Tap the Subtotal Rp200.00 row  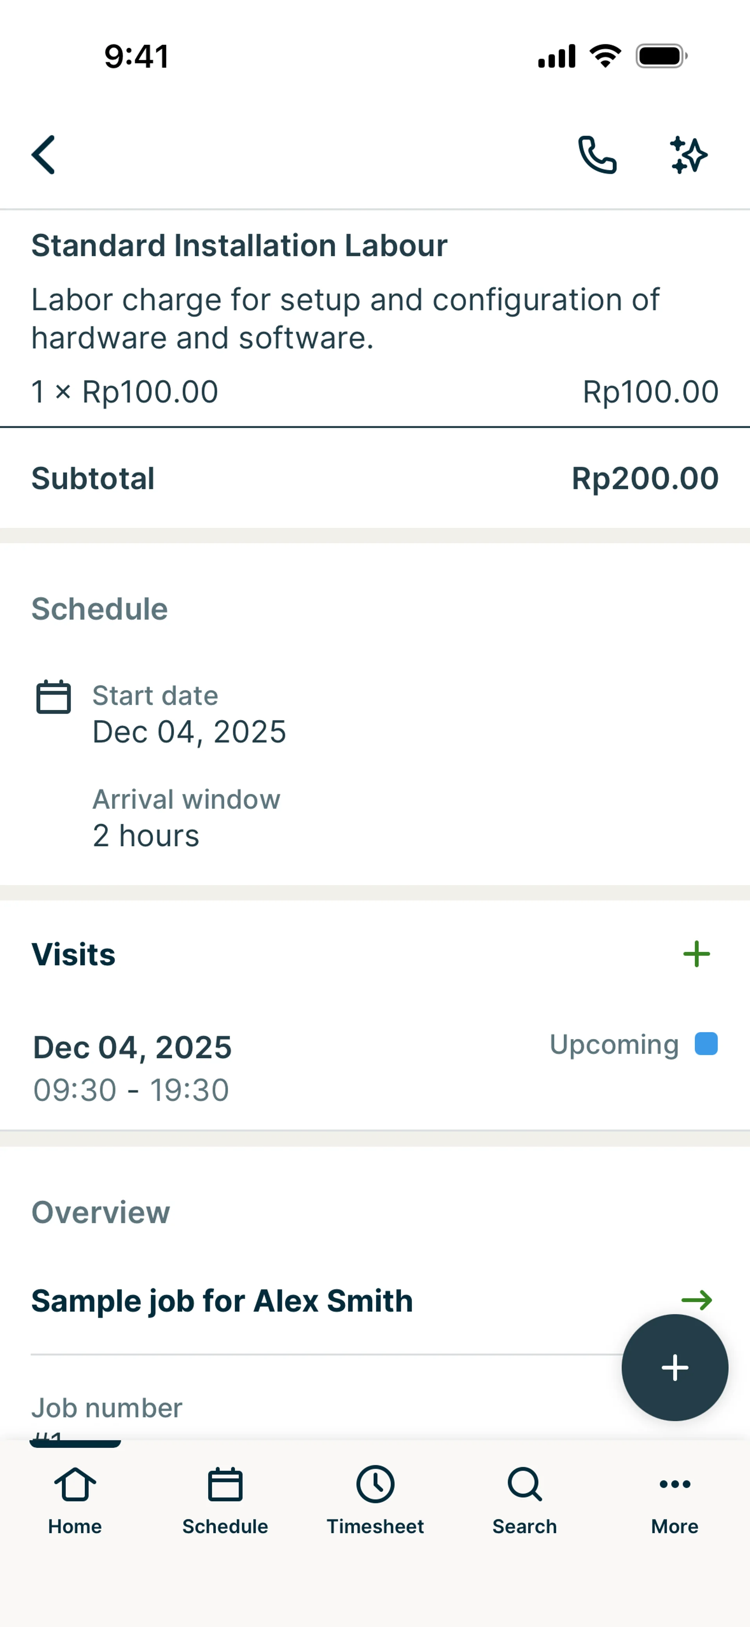375,478
